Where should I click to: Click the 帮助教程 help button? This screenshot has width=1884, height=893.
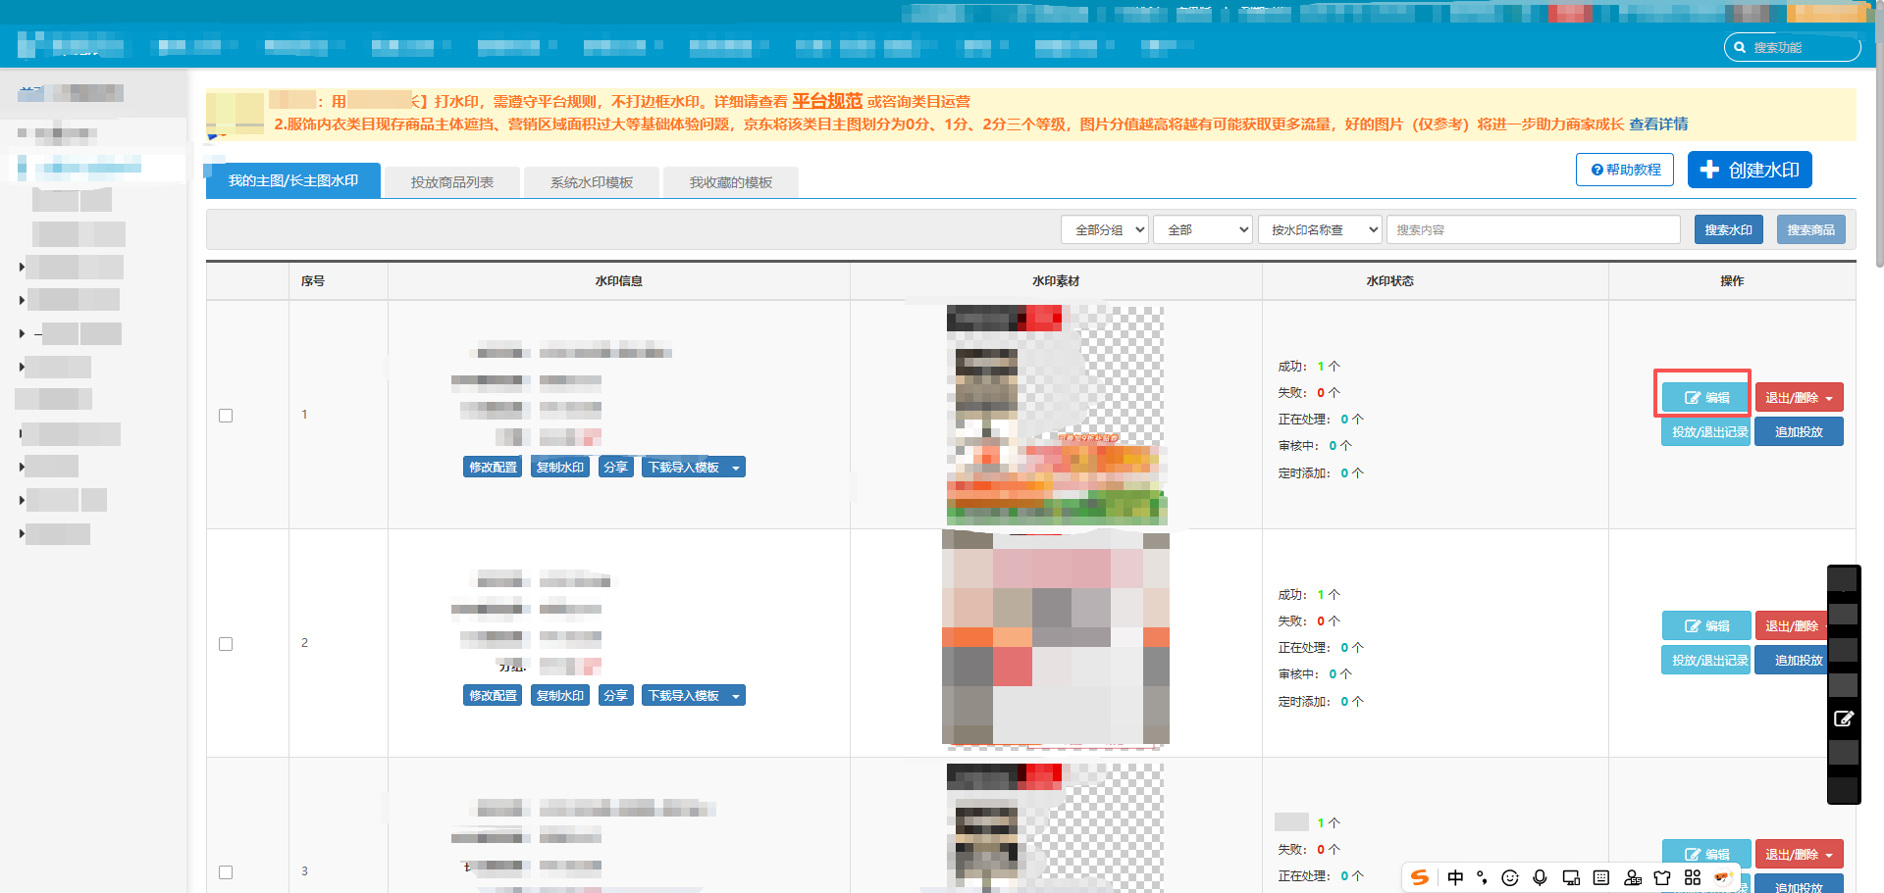click(x=1625, y=170)
